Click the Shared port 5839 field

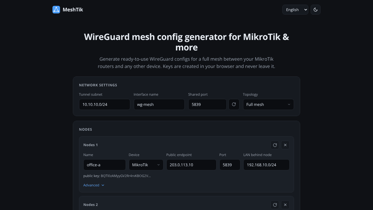coord(207,104)
